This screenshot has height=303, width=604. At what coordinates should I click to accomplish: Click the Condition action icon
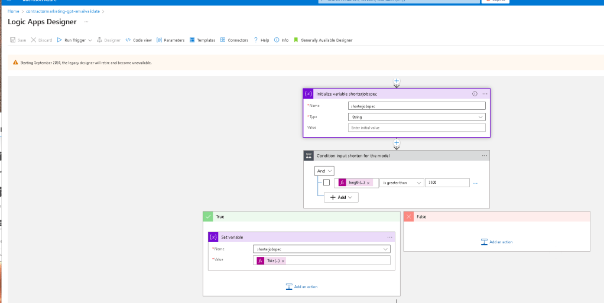(x=309, y=155)
